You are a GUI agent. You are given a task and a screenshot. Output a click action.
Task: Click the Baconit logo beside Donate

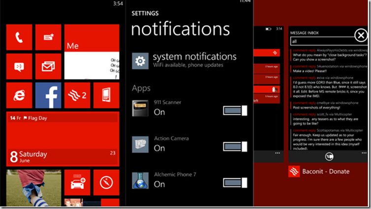(x=294, y=172)
